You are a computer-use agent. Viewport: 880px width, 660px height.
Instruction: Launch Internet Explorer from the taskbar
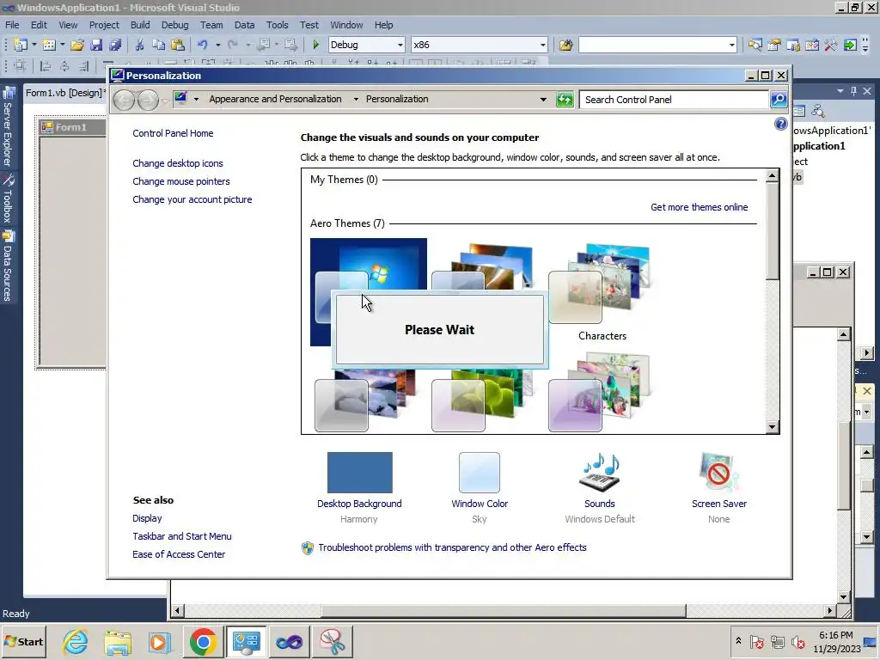76,642
